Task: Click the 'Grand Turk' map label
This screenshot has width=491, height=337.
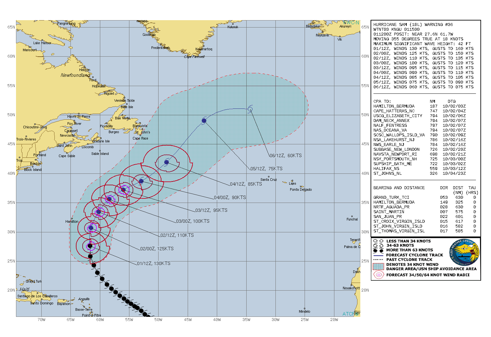Action: [x=34, y=282]
